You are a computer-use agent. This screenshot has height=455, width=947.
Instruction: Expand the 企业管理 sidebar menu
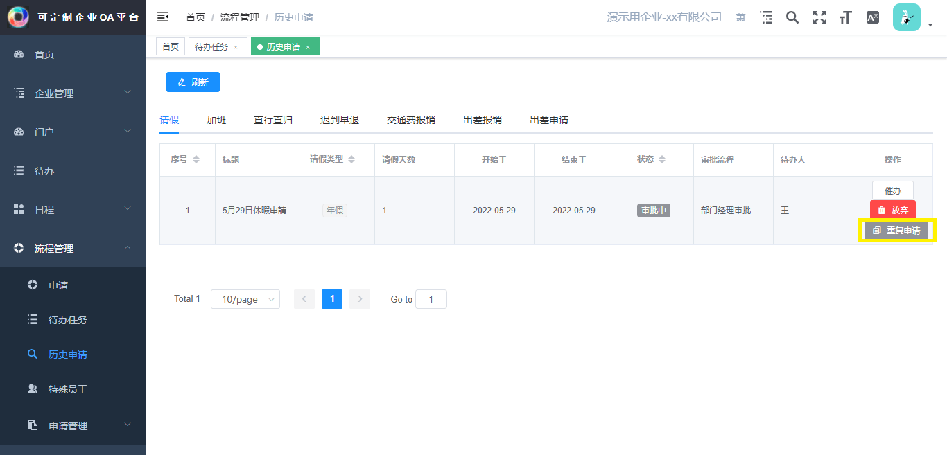[73, 93]
